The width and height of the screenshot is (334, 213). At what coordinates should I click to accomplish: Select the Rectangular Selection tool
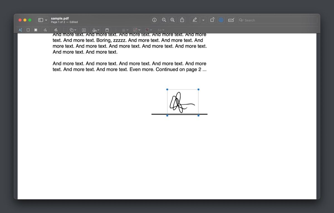[x=28, y=30]
